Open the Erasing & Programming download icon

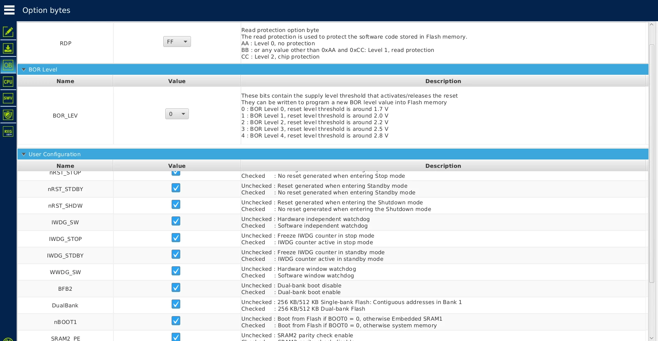click(8, 48)
